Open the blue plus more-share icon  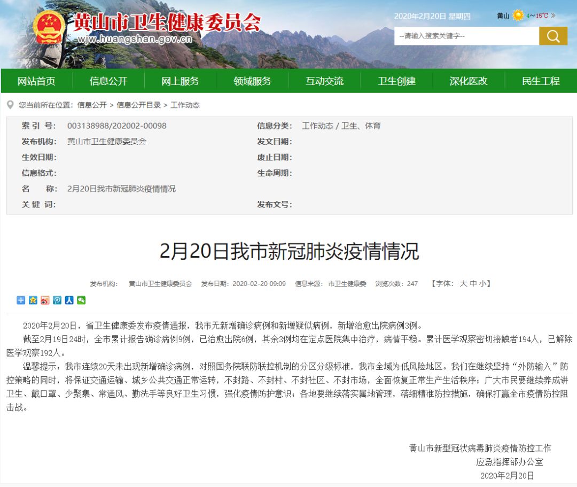(x=21, y=300)
